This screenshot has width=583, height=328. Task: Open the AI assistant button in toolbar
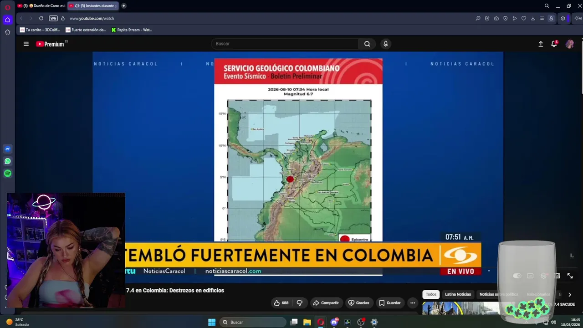(x=578, y=18)
